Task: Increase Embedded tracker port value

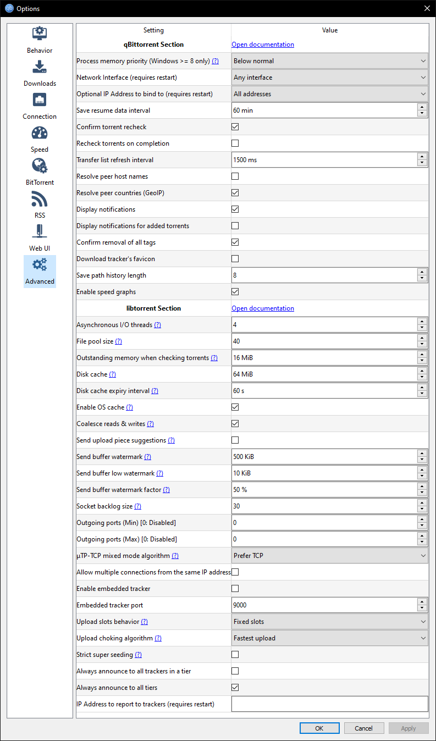Action: (422, 601)
